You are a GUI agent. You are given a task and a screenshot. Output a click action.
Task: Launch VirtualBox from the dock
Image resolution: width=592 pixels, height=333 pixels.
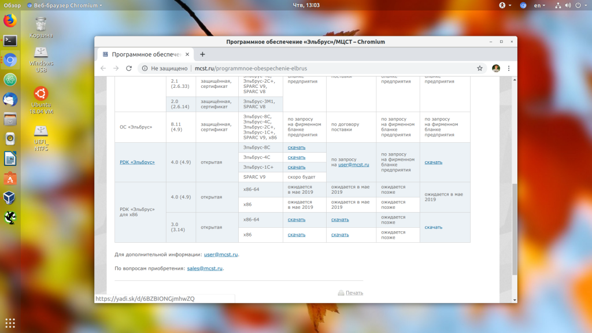click(x=10, y=198)
